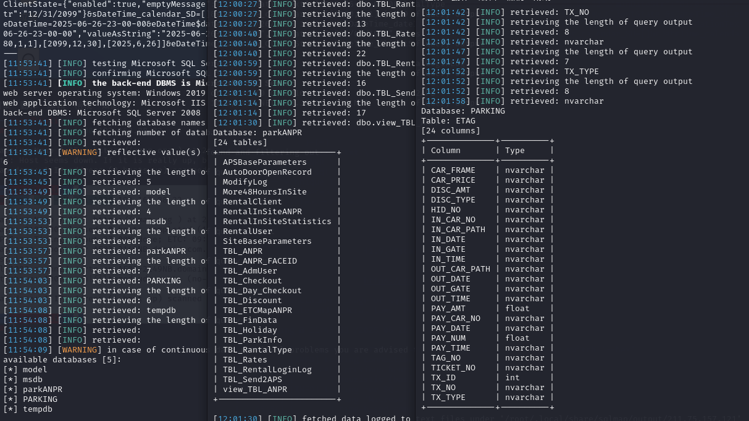Screen dimensions: 749x421
Task: Select 'SiteBaseParameters' table name
Action: 267,241
